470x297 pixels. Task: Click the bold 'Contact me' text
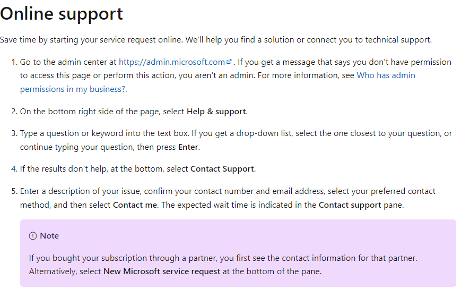pos(135,205)
